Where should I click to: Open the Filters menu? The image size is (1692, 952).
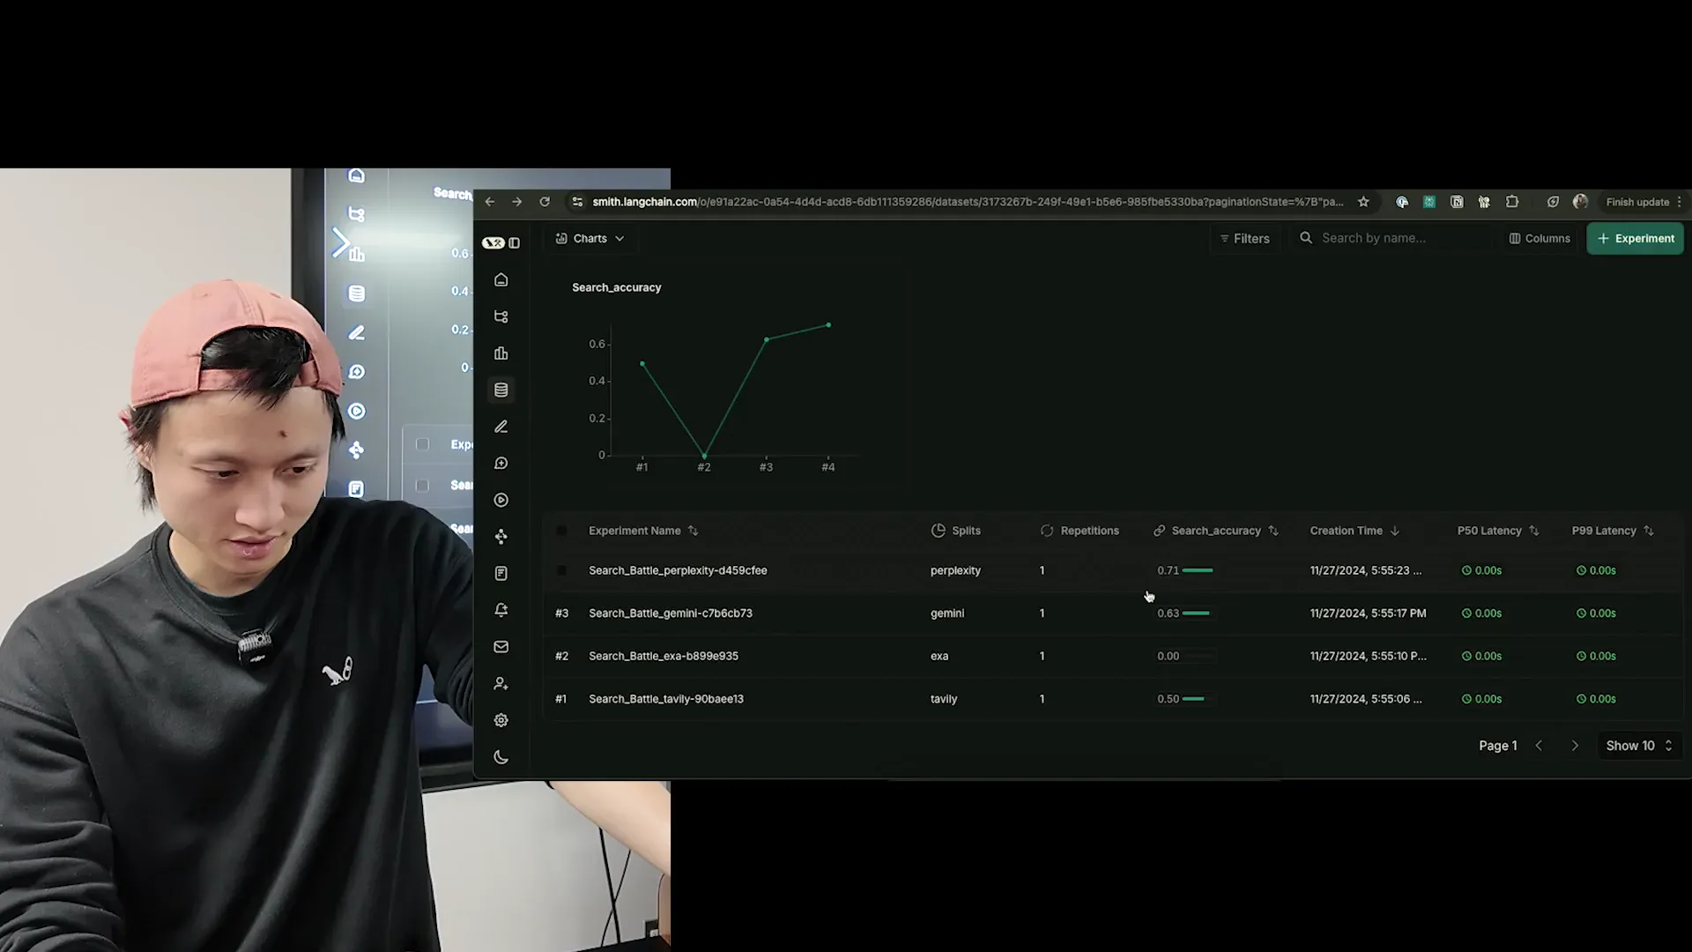(1243, 238)
